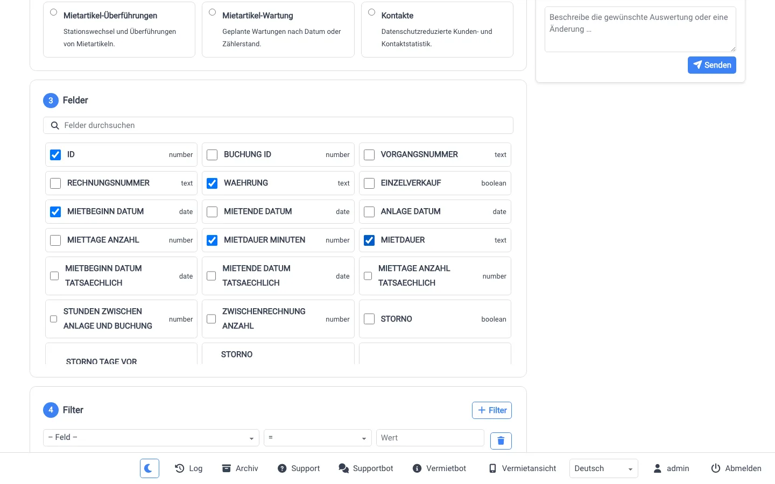Switch to Vermietansicht
Screen dimensions: 775x484
[x=523, y=468]
